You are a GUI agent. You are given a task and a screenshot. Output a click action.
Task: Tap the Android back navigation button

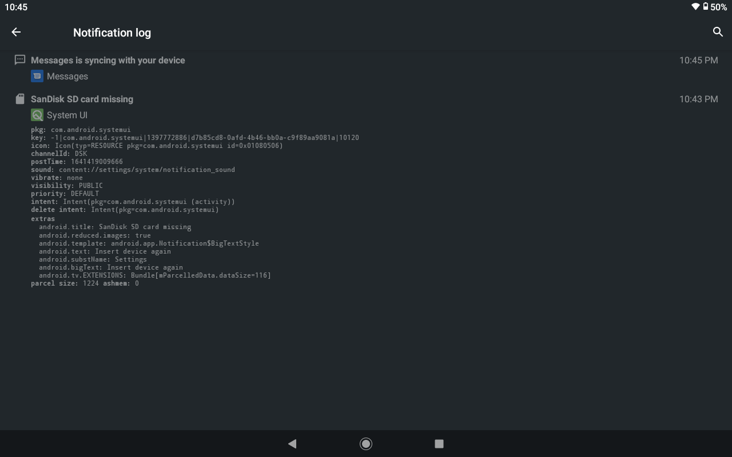pyautogui.click(x=292, y=443)
